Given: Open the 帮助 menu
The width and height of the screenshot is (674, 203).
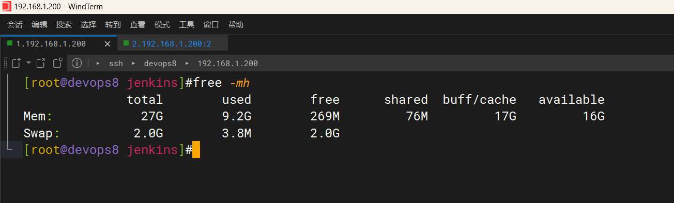Looking at the screenshot, I should pyautogui.click(x=236, y=24).
